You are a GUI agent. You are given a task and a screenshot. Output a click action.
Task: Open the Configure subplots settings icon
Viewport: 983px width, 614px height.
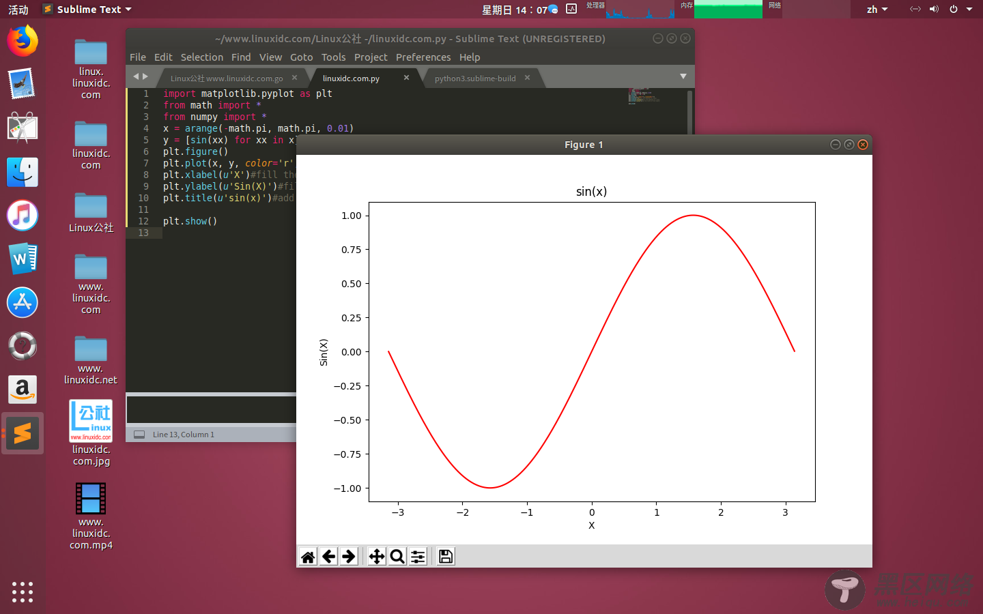[418, 557]
